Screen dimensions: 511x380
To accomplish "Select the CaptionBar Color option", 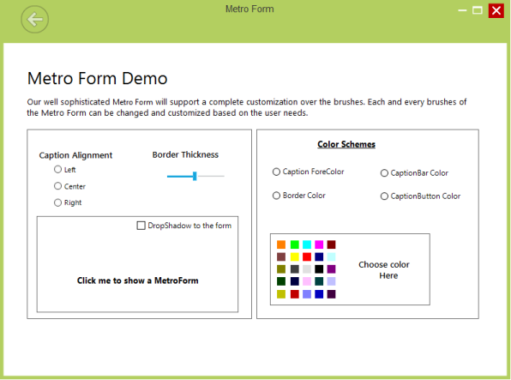I will (x=384, y=173).
